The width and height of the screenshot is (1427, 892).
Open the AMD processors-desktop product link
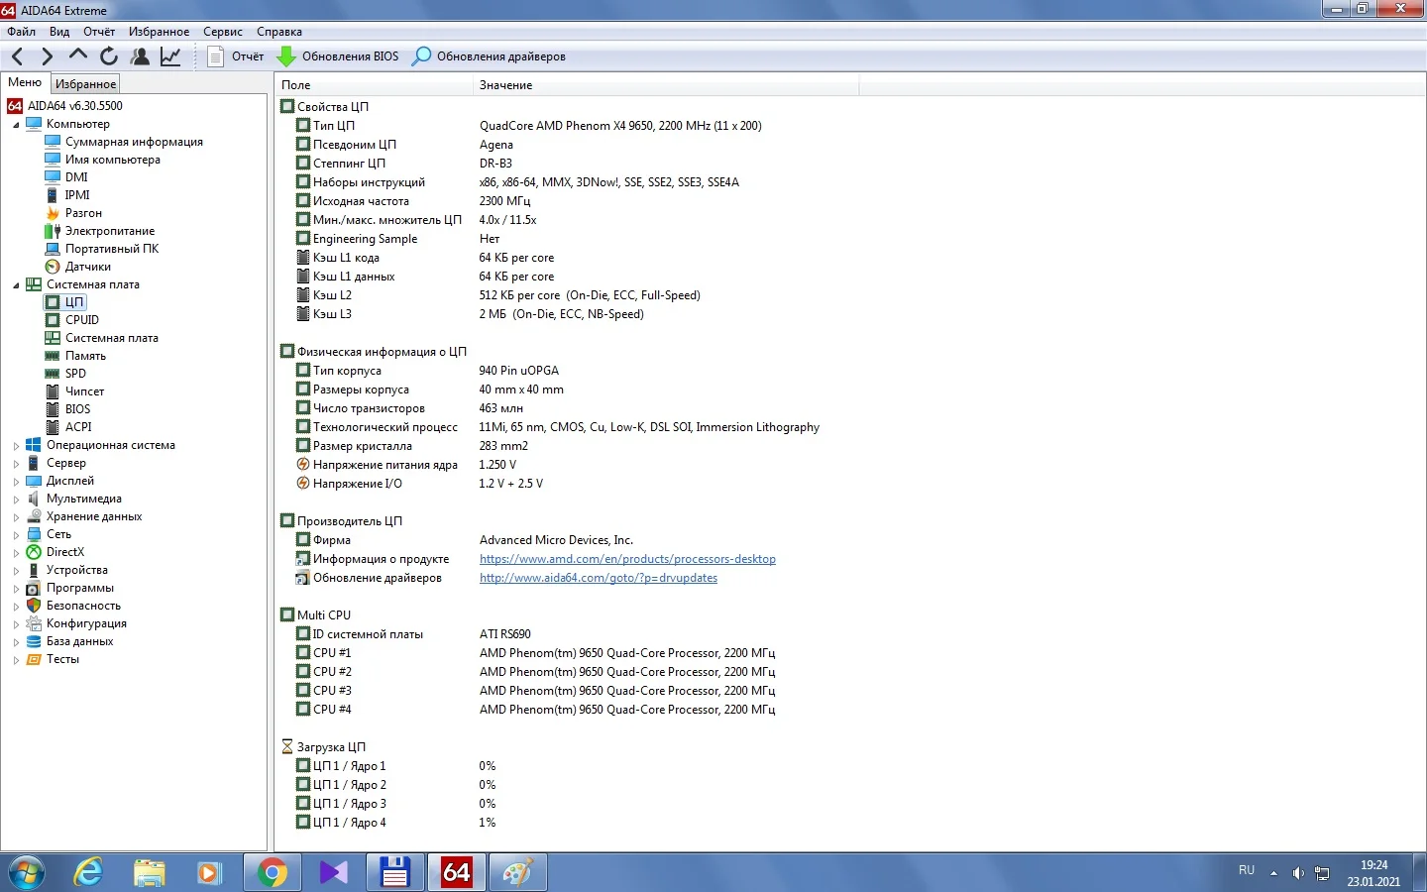click(x=627, y=559)
